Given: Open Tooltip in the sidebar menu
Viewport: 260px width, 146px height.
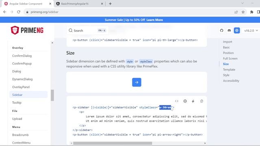Looking at the screenshot, I should pyautogui.click(x=17, y=103).
